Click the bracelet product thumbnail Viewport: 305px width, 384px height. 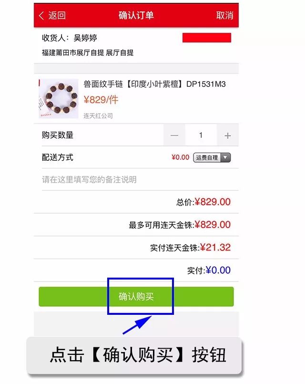[x=59, y=99]
